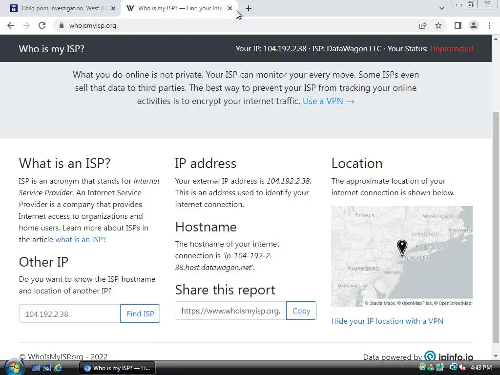Click the Share this report heading
The height and width of the screenshot is (375, 500).
pos(225,290)
